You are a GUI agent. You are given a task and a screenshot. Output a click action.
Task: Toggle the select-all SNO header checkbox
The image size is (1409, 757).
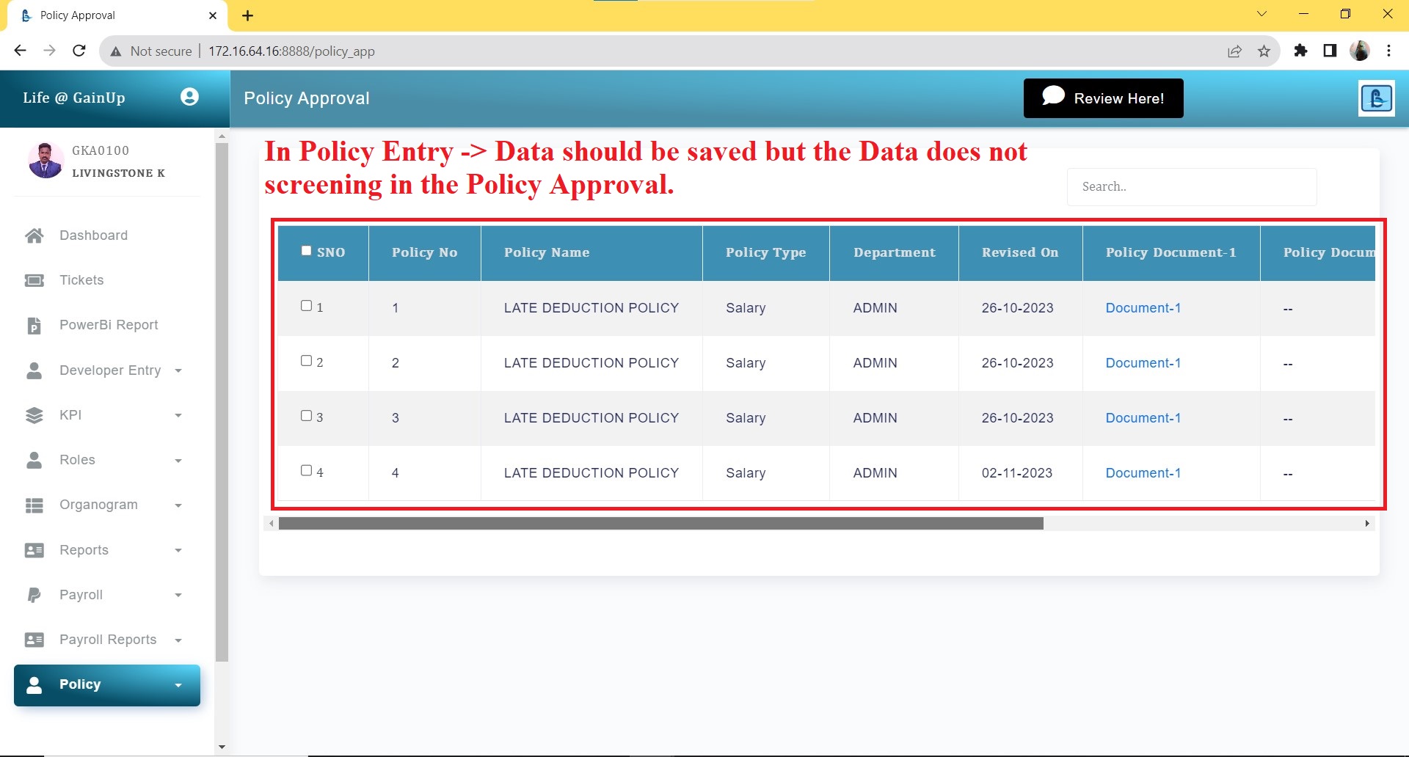(x=307, y=251)
